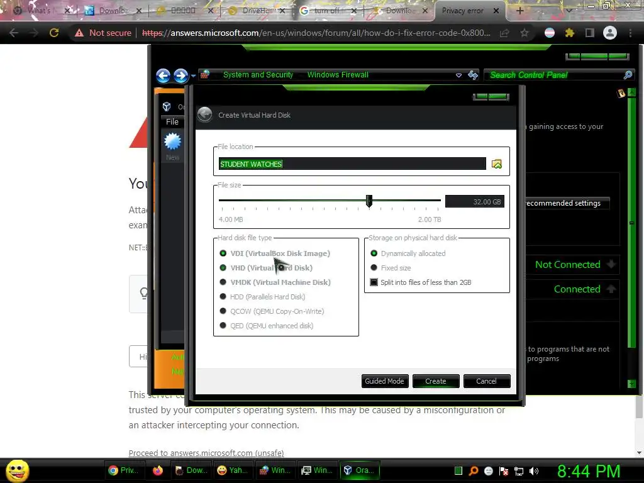Open the share page icon in address bar

504,33
